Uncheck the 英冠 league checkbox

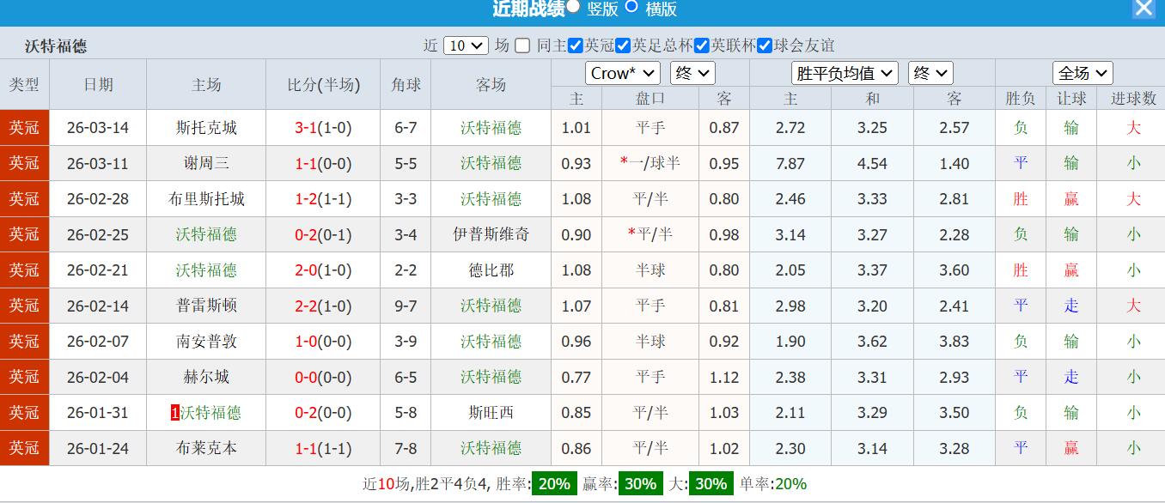pyautogui.click(x=574, y=45)
